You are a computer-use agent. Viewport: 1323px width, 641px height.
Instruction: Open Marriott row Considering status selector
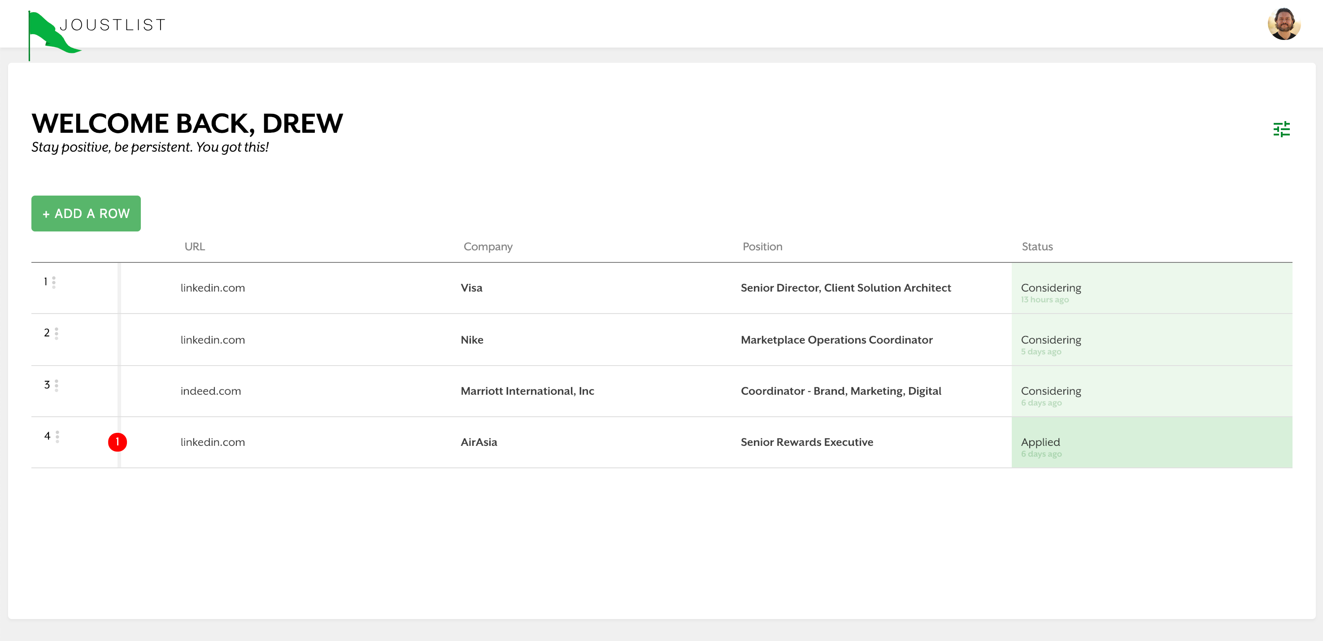1152,391
